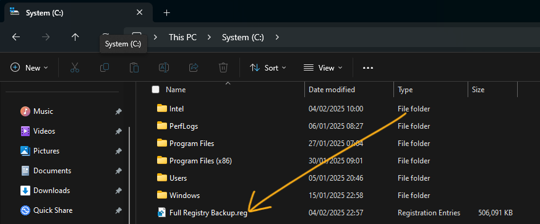The width and height of the screenshot is (540, 224).
Task: Select the Intel folder icon
Action: [x=162, y=108]
